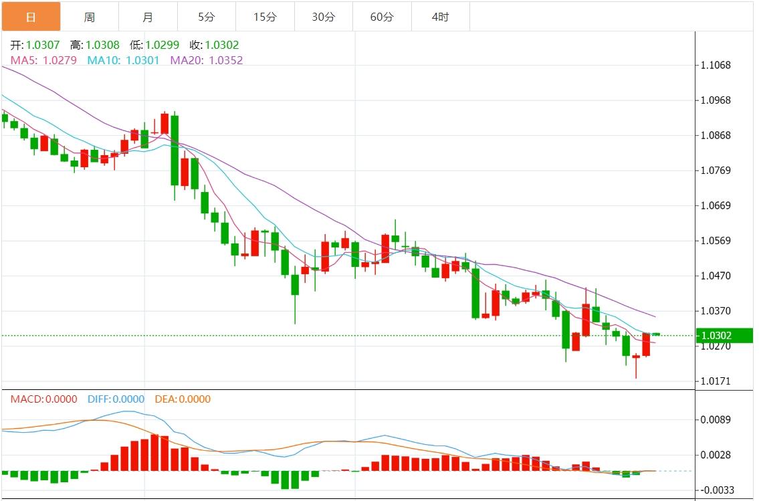
Task: Click the MA5 indicator label
Action: (43, 60)
